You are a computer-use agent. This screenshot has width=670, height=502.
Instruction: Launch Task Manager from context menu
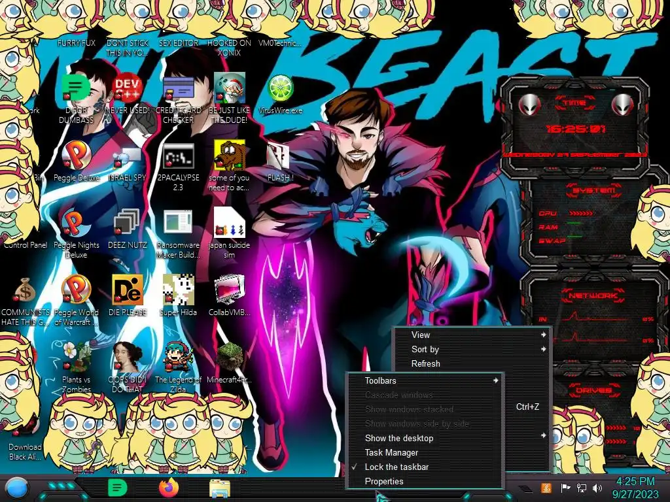point(425,452)
